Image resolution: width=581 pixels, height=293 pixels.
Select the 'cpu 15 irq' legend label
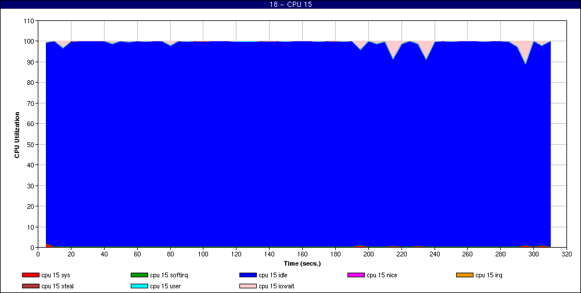pyautogui.click(x=489, y=275)
